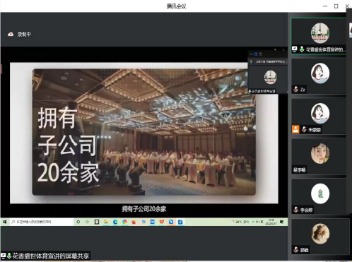Expand the system tray hidden icons chevron
Screen dimensions: 352x262
coord(253,222)
